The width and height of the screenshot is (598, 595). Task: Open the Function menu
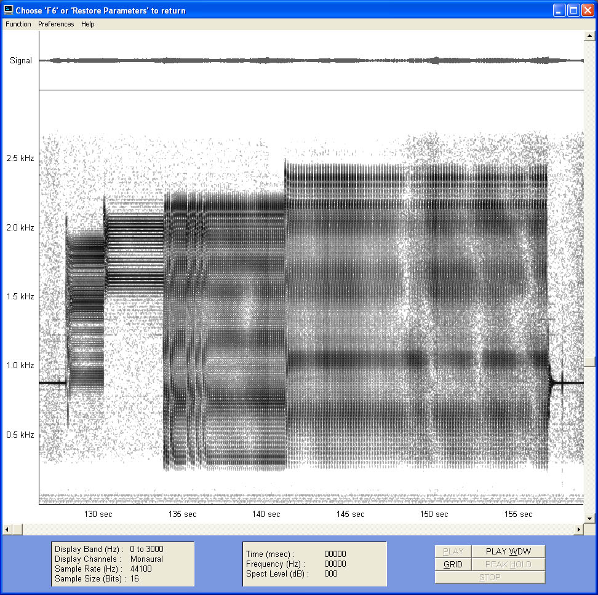click(18, 24)
